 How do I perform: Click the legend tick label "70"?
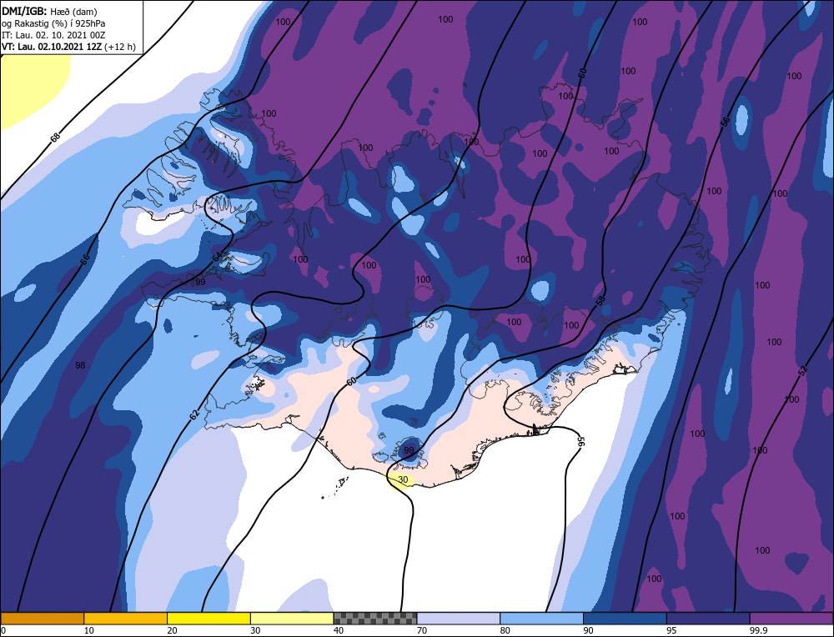422,630
